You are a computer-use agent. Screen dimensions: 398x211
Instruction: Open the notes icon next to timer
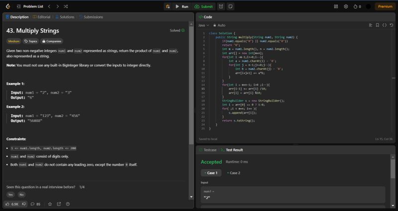pos(230,6)
